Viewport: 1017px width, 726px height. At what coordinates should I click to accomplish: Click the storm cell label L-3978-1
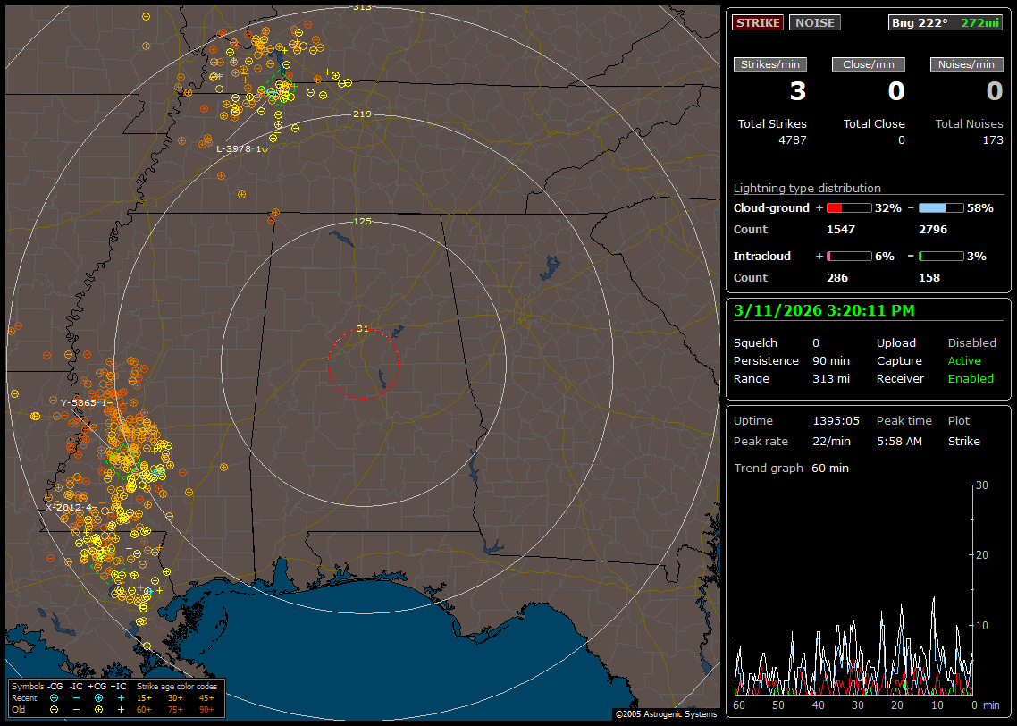click(x=240, y=148)
